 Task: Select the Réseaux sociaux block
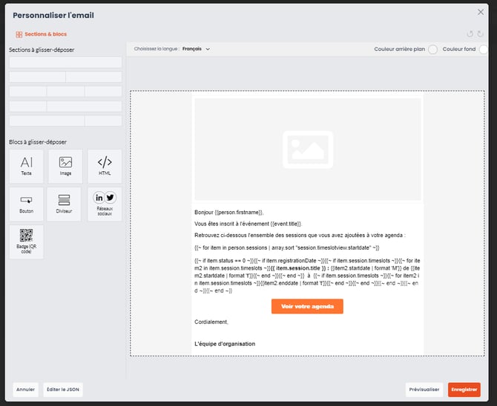pyautogui.click(x=105, y=204)
